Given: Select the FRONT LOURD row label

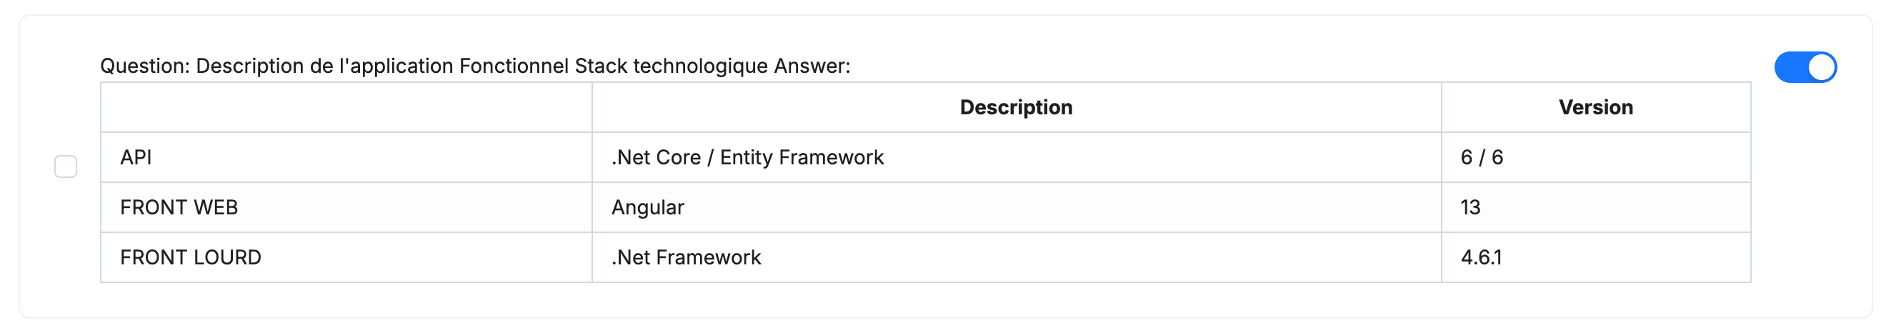Looking at the screenshot, I should point(190,258).
